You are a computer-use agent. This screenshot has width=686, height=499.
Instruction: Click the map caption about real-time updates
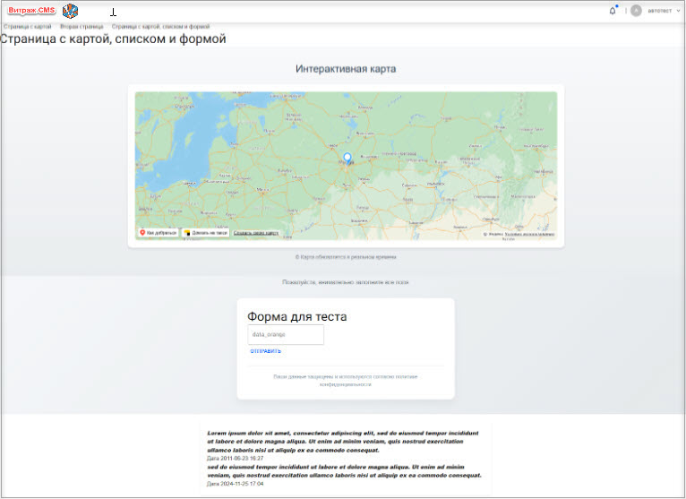(x=346, y=257)
